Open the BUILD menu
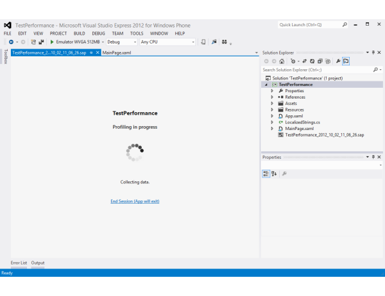Image resolution: width=385 pixels, height=296 pixels. pos(80,33)
